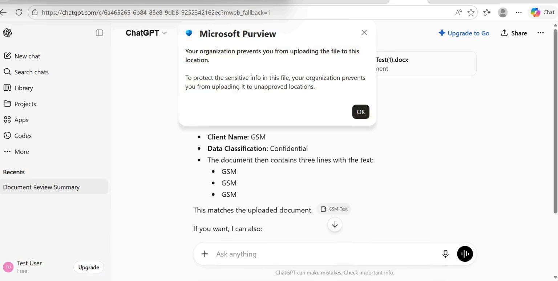Click the Data Classification: Confidential line
558x281 pixels.
tap(258, 148)
